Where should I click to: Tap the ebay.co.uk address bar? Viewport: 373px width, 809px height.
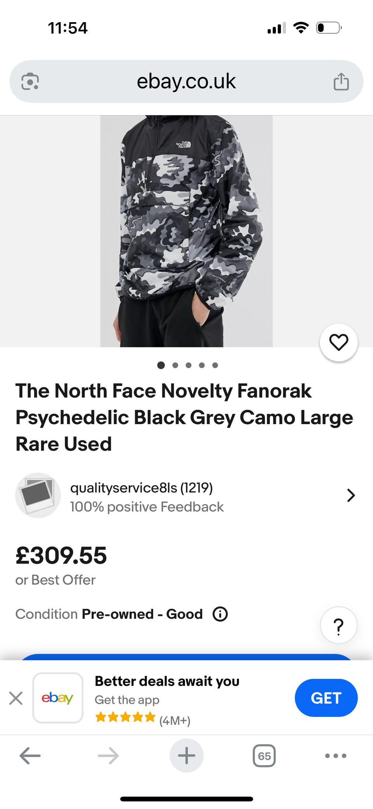click(x=186, y=82)
